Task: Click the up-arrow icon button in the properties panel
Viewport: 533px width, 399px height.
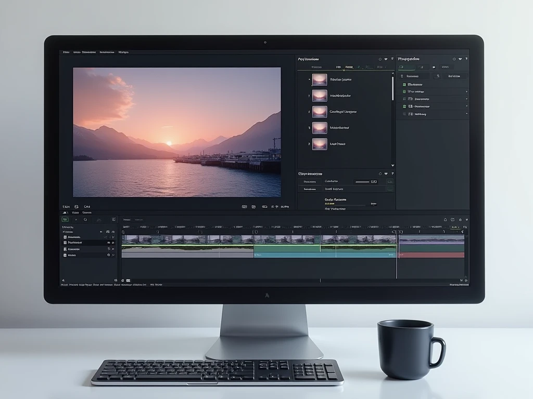Action: pyautogui.click(x=438, y=76)
